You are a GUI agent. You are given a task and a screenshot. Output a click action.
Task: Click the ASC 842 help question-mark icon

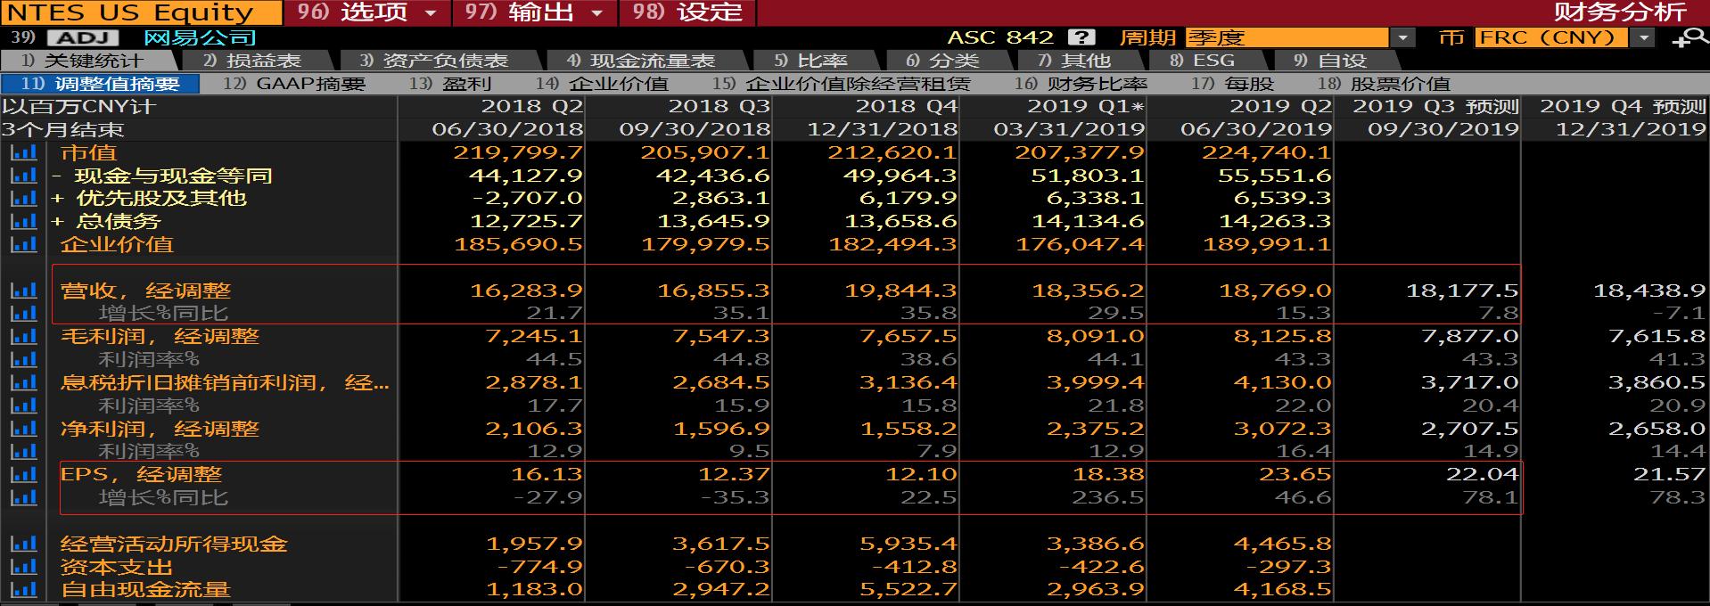click(x=1081, y=37)
